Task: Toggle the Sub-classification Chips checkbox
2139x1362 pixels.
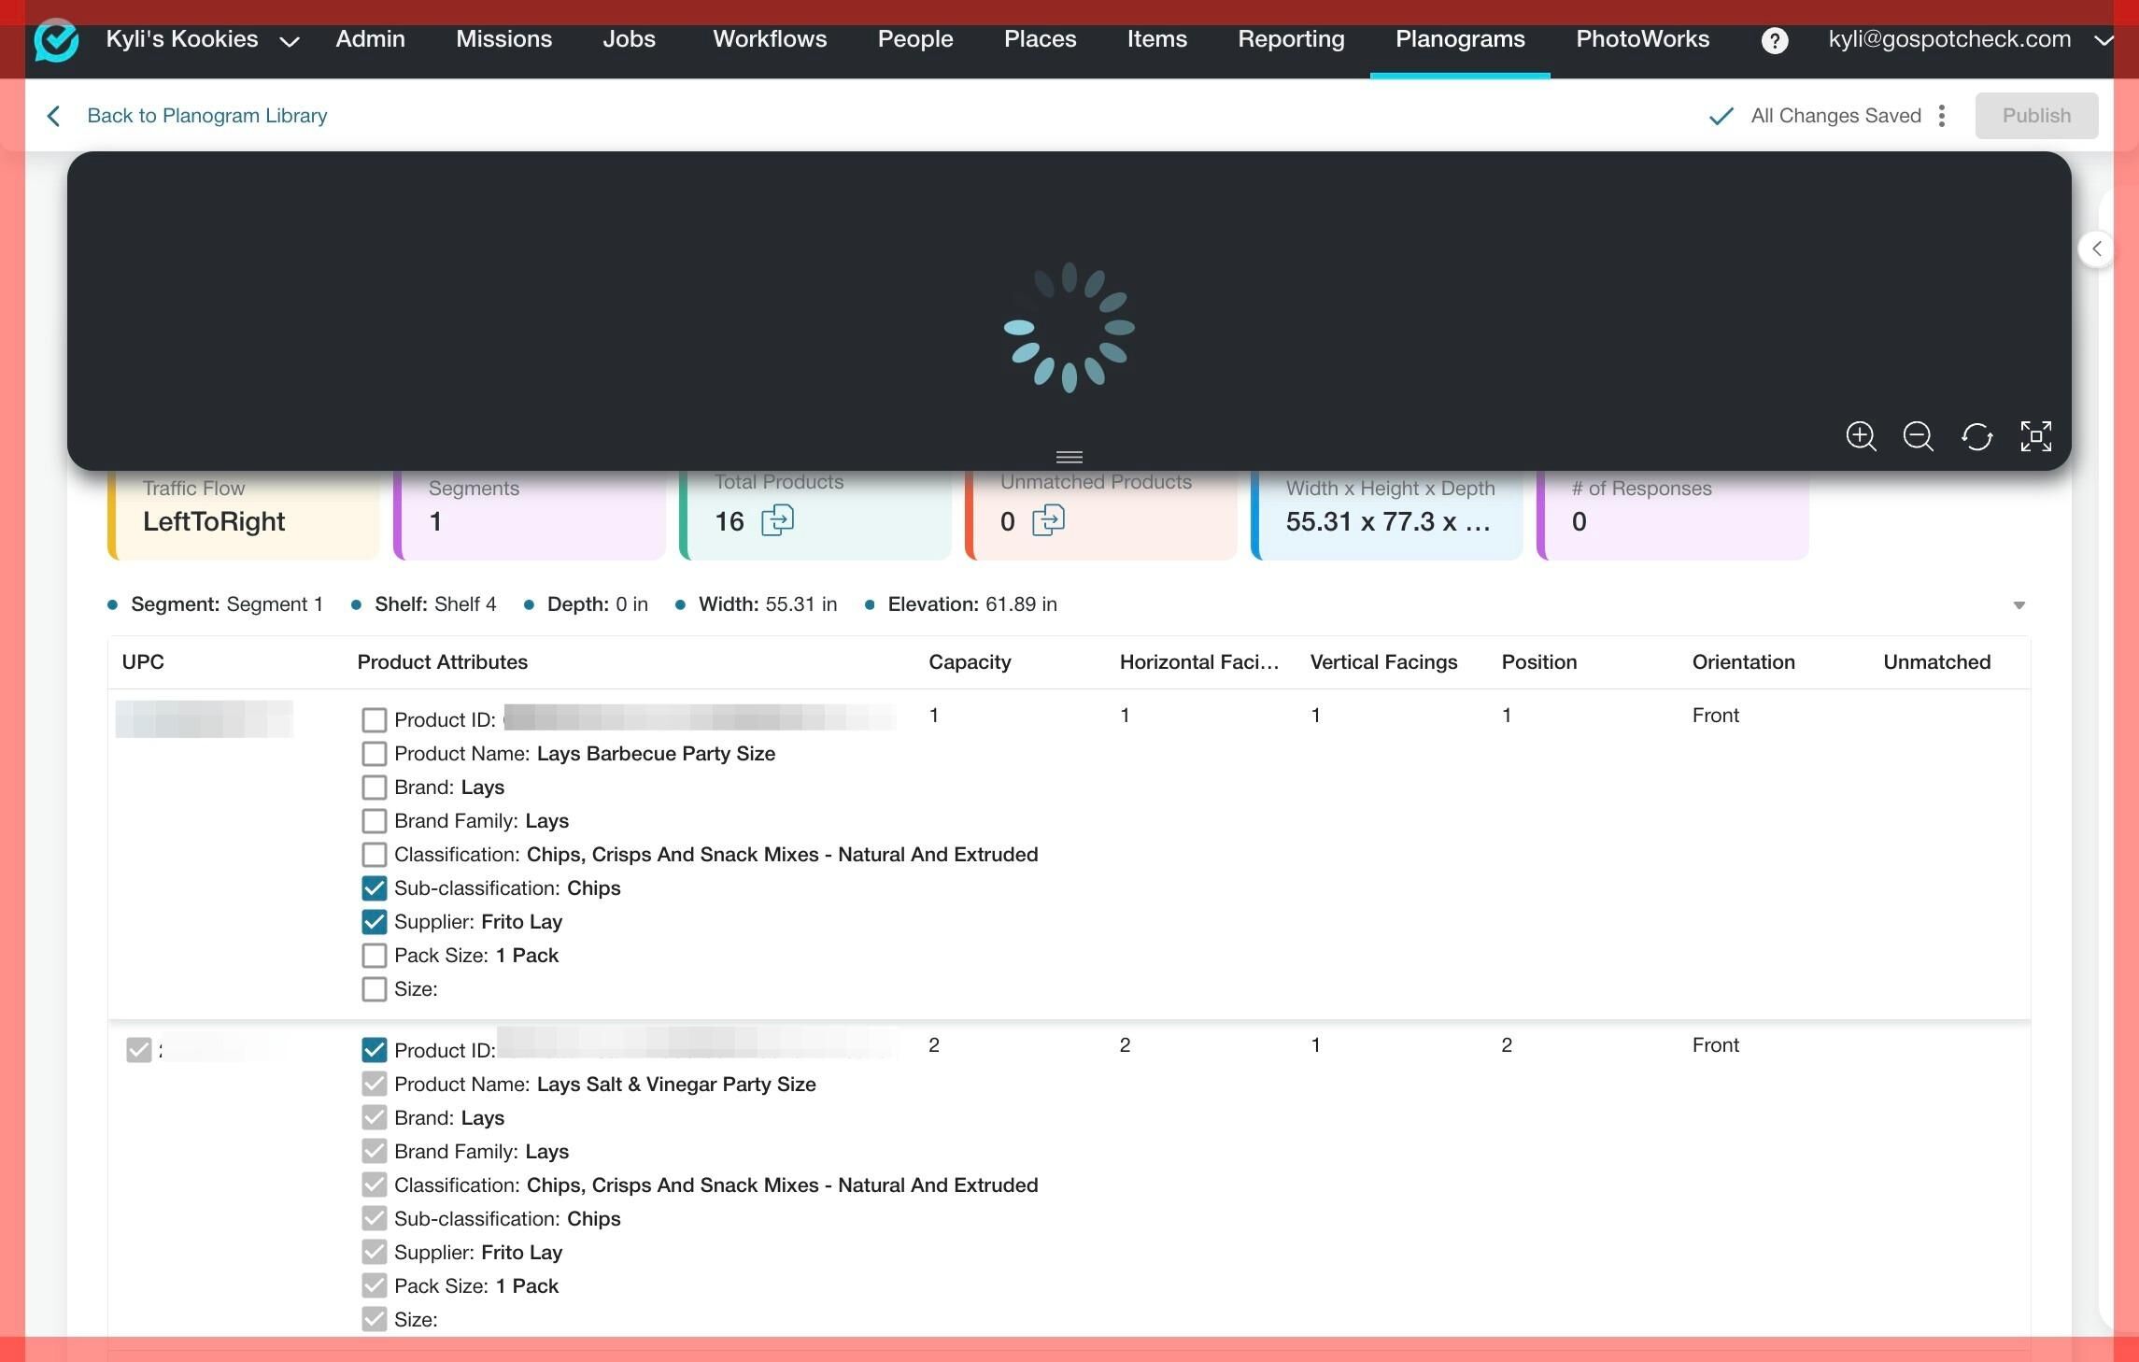Action: coord(374,888)
